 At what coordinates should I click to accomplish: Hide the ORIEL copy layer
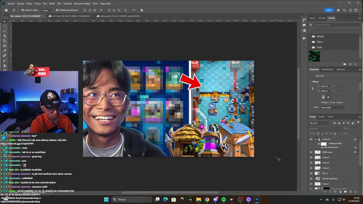311,152
